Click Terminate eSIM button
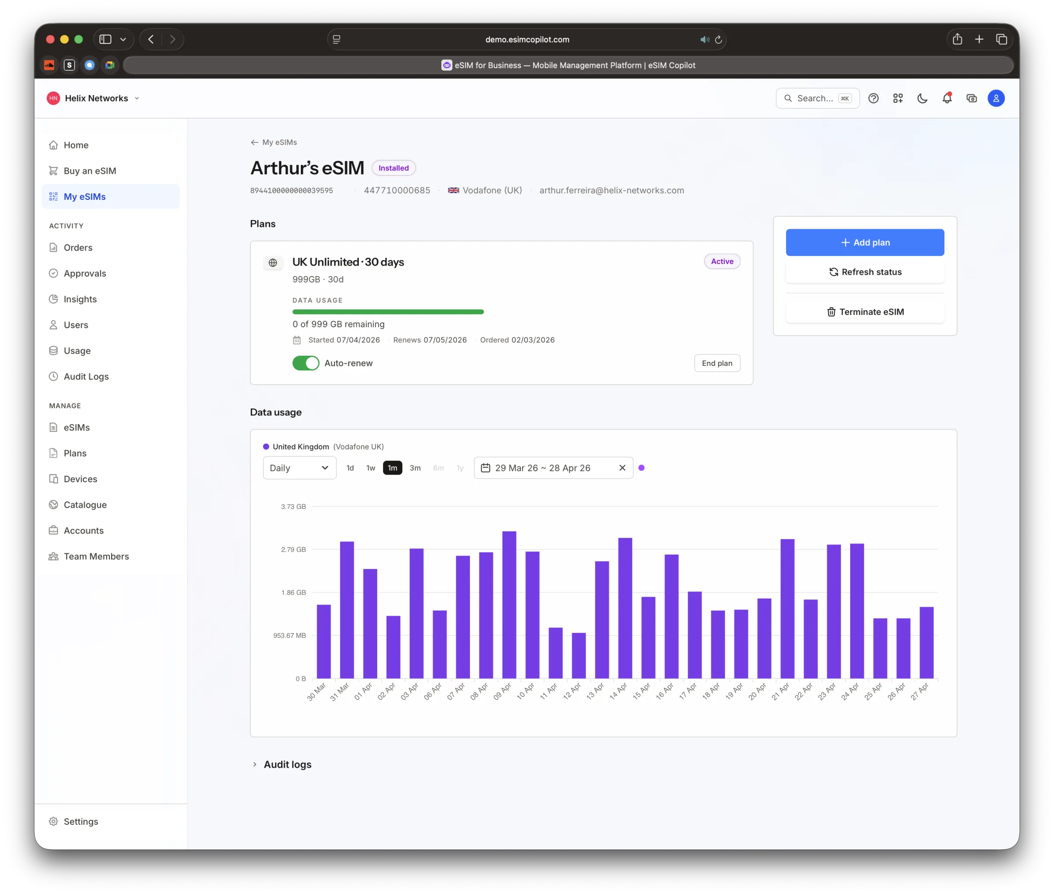This screenshot has width=1054, height=895. tap(865, 312)
